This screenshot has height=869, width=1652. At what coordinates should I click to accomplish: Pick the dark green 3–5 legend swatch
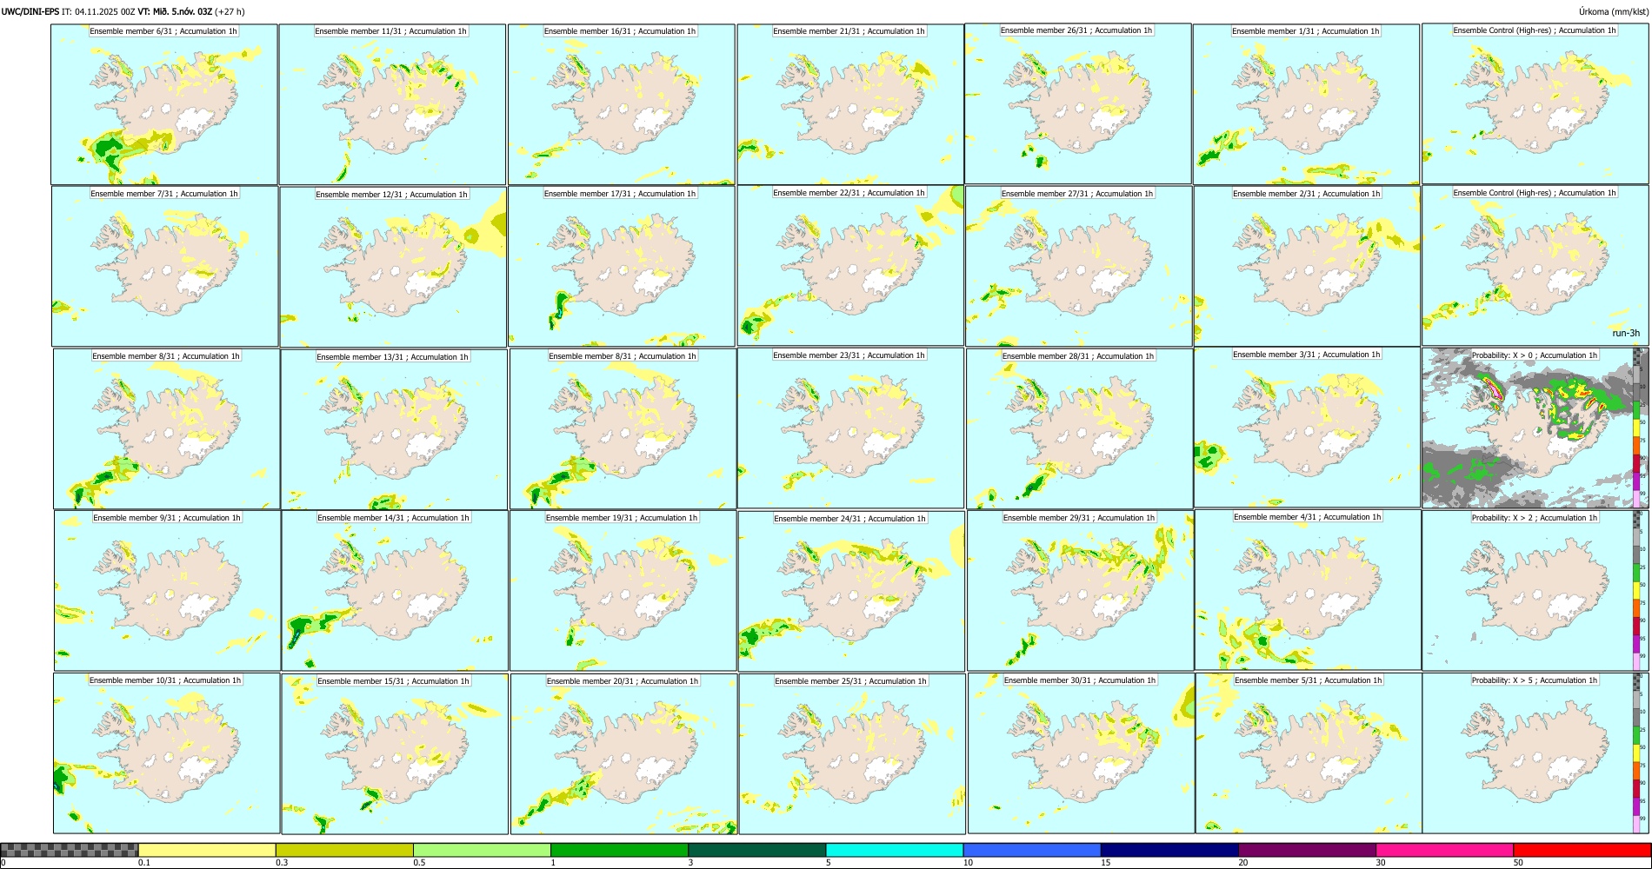coord(757,850)
